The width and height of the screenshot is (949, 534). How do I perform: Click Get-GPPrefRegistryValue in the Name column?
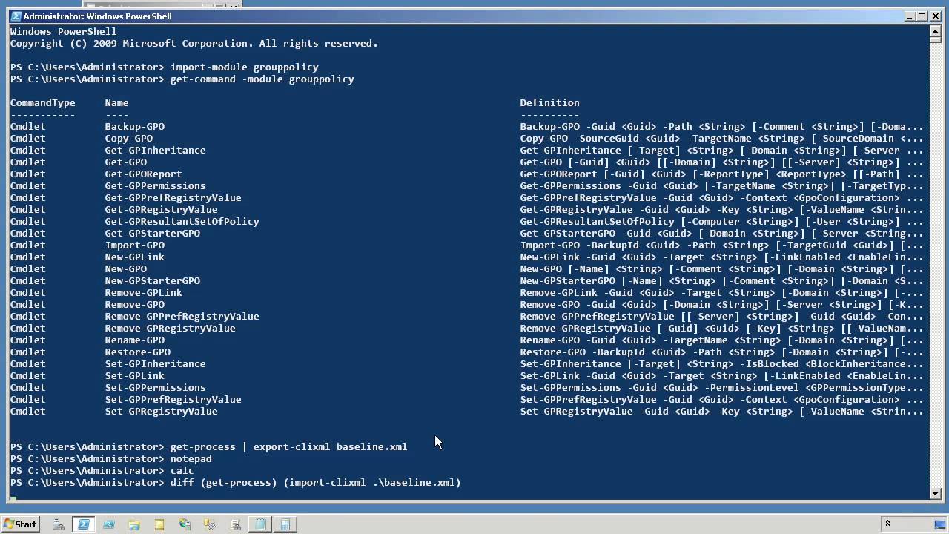pyautogui.click(x=173, y=197)
